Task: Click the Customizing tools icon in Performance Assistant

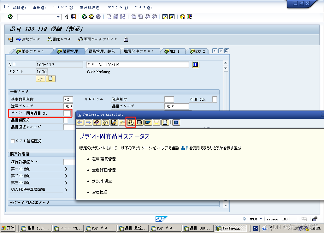Action: [105, 122]
